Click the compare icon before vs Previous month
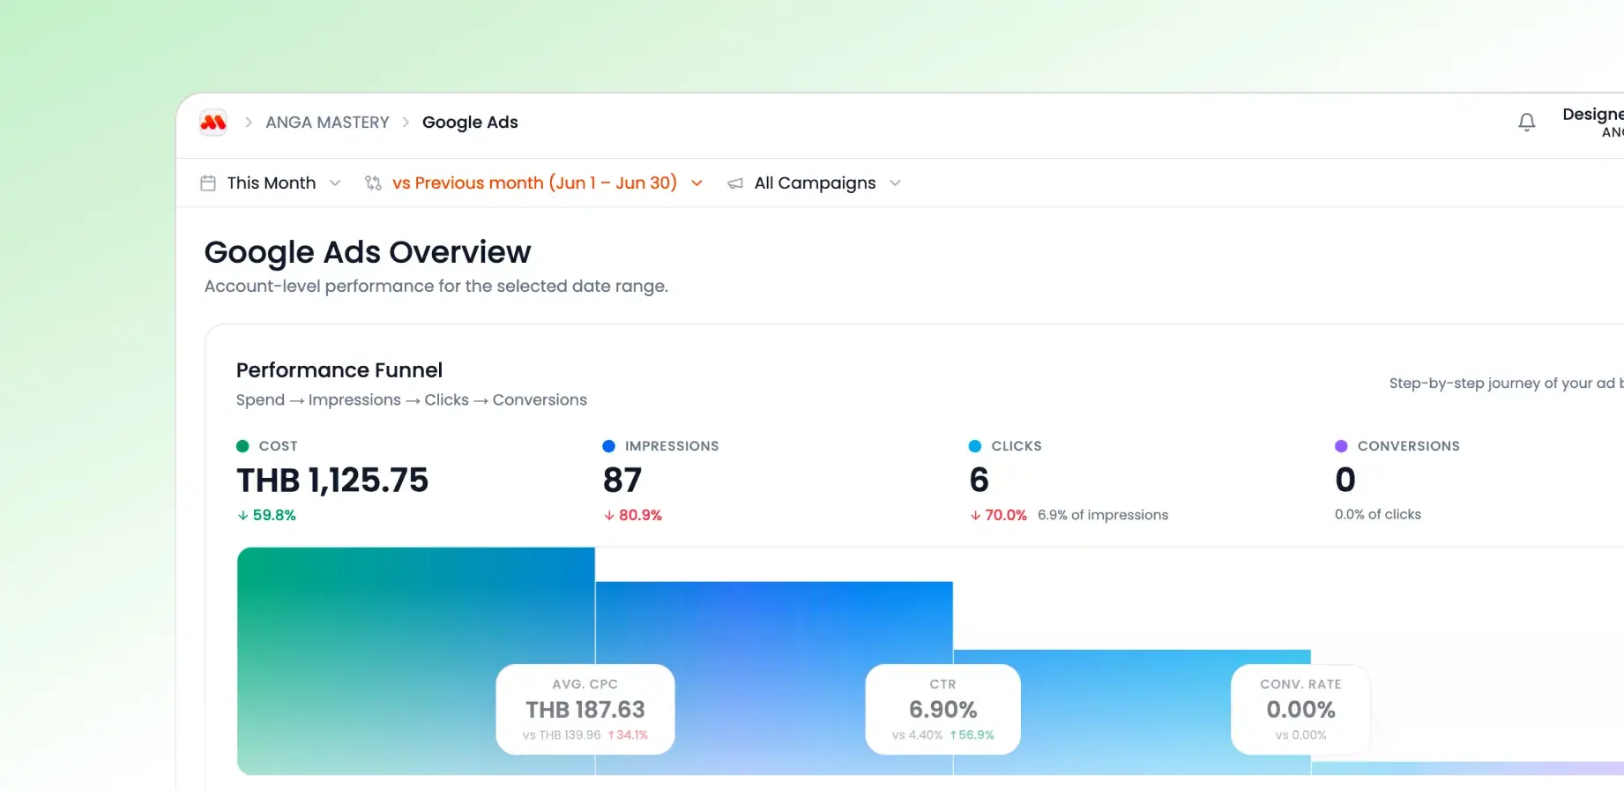The image size is (1624, 790). coord(373,183)
